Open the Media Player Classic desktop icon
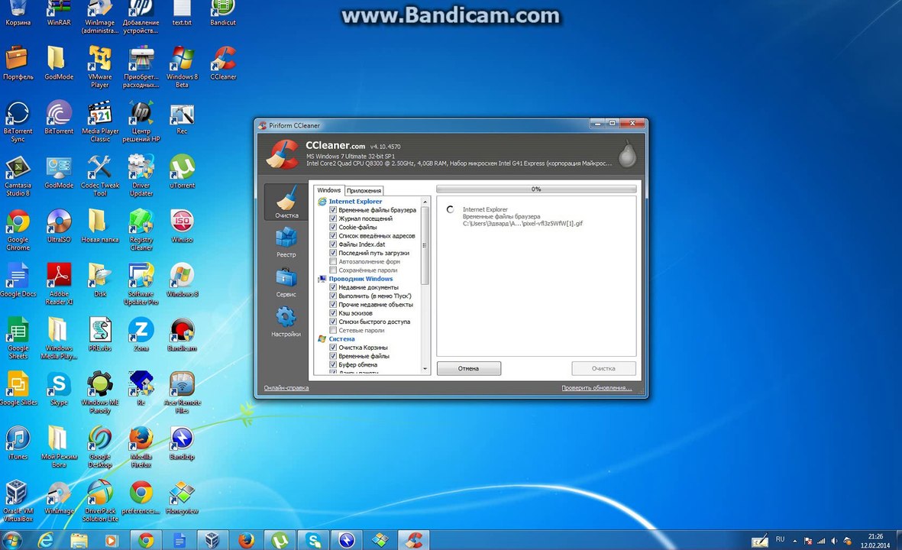 point(99,121)
